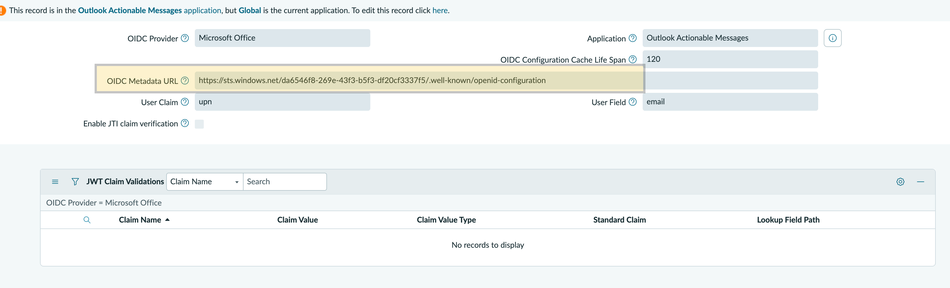
Task: Click the 'here' link to edit record
Action: pos(440,10)
